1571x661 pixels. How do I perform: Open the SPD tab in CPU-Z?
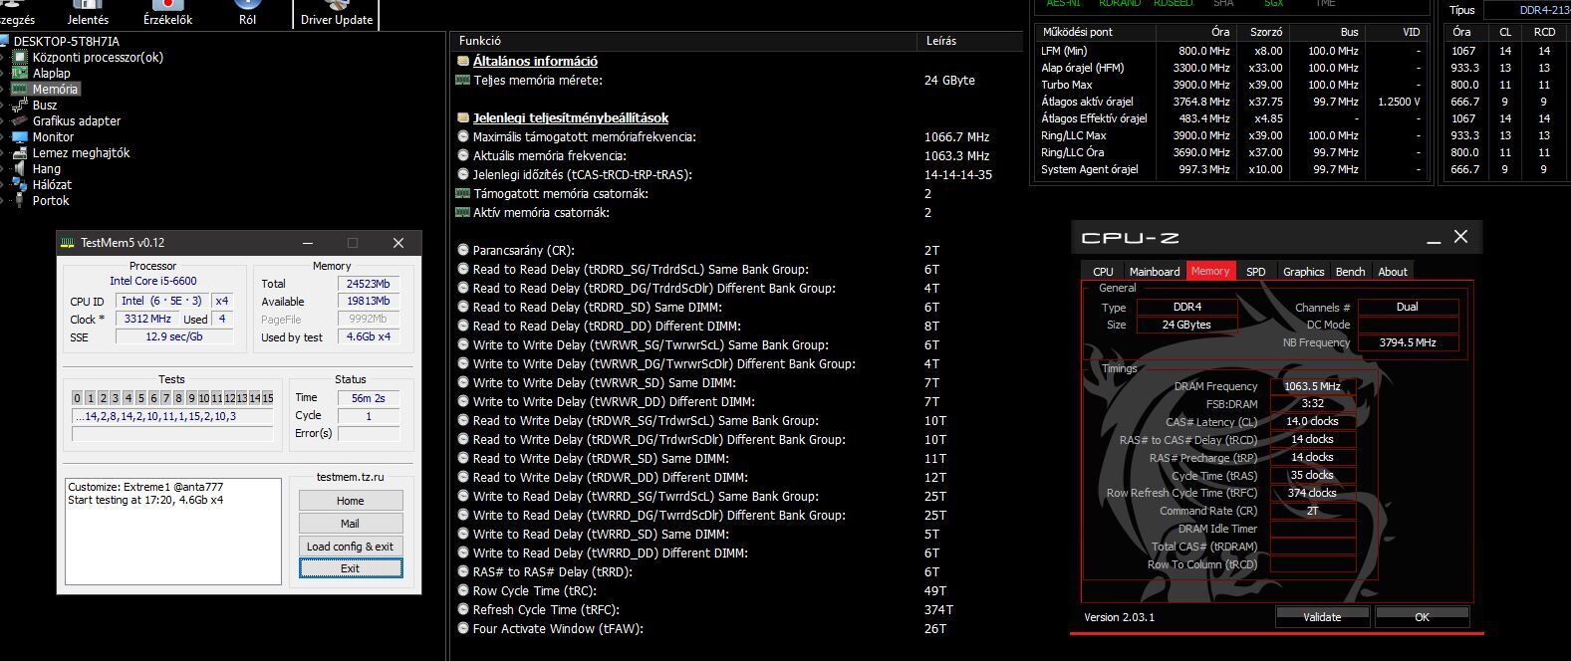1256,271
